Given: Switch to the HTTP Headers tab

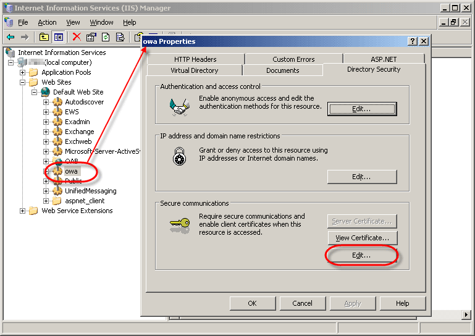Looking at the screenshot, I should click(x=195, y=59).
